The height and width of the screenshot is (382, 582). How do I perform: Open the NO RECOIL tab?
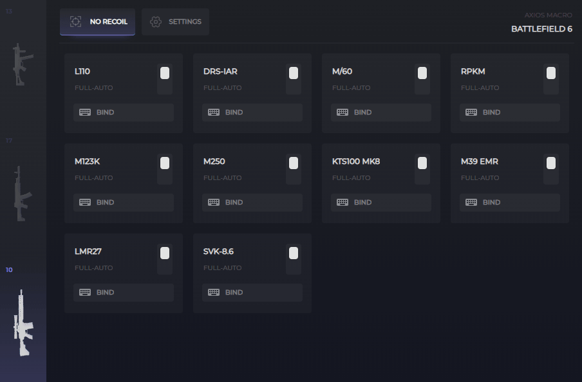pyautogui.click(x=97, y=22)
